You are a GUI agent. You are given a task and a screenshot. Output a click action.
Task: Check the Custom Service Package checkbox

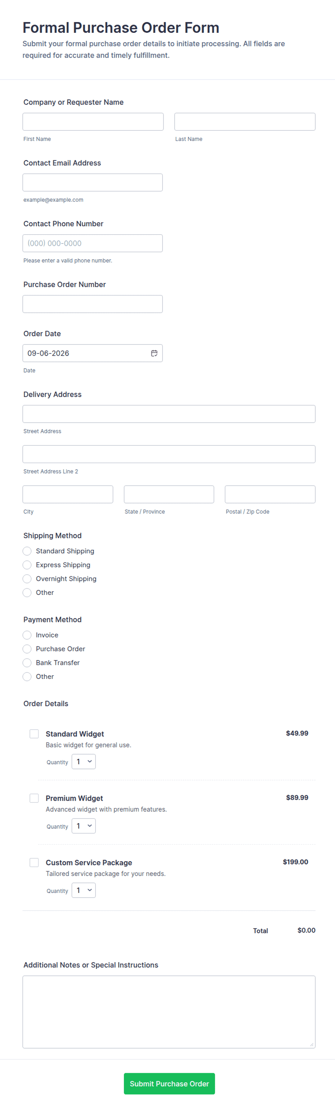34,863
